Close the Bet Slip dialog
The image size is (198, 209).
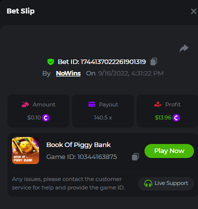pyautogui.click(x=193, y=11)
